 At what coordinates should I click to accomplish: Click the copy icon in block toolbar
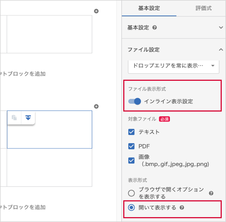tap(14, 118)
